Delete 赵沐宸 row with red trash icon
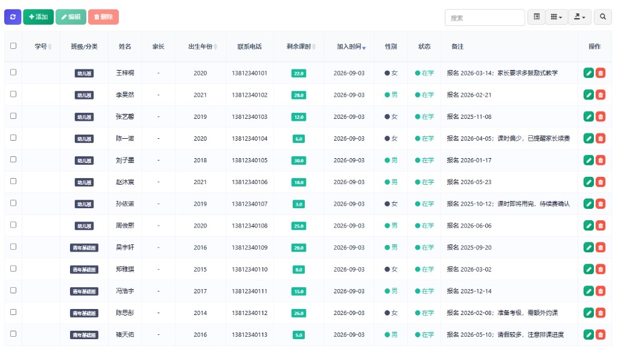Screen dimensions: 618x347 pyautogui.click(x=600, y=182)
